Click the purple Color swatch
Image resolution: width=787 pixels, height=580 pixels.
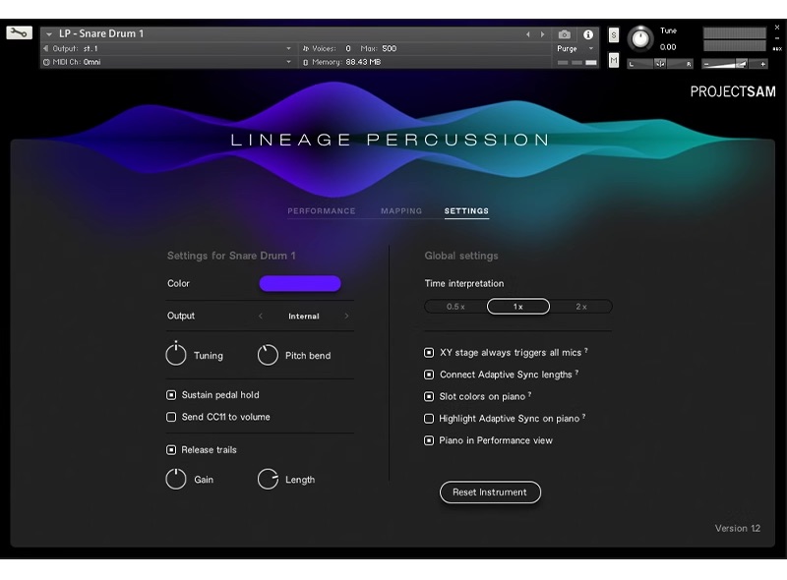point(300,284)
